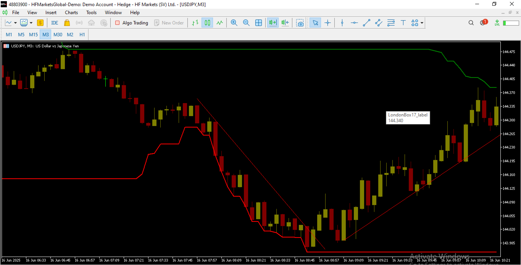
Task: Select the vertical line drawing tool
Action: (342, 23)
